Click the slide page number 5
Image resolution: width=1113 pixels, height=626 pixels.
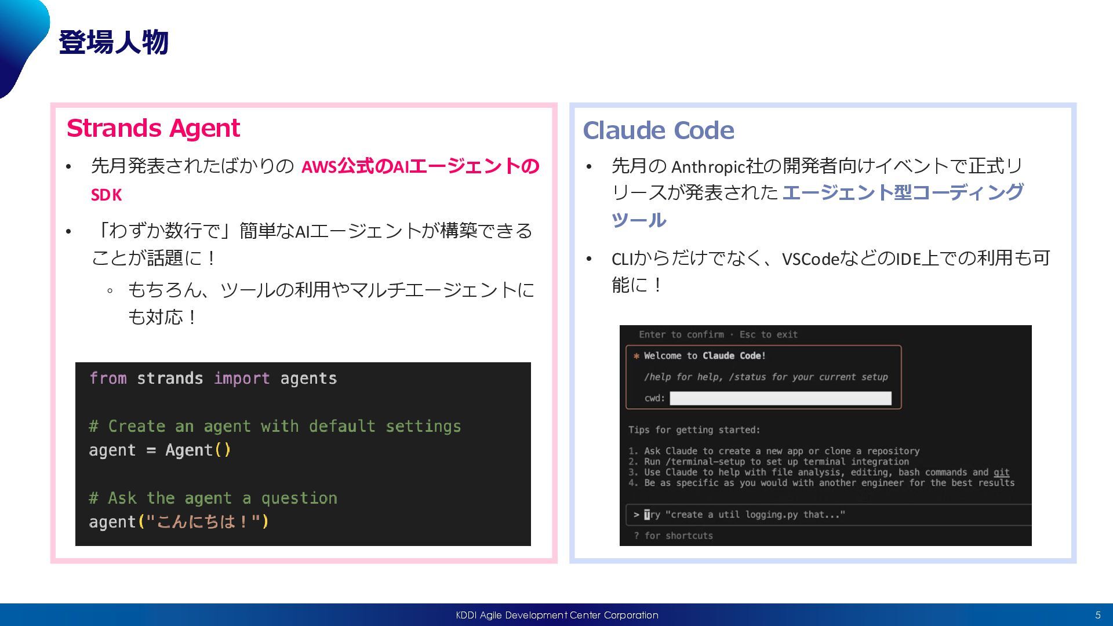pos(1098,615)
